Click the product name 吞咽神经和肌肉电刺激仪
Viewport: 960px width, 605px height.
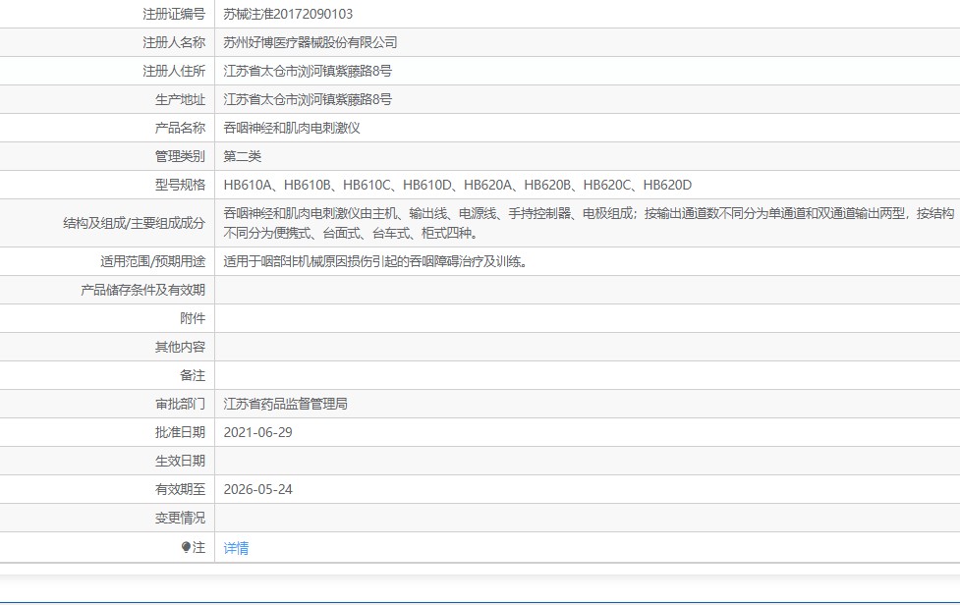pos(292,128)
